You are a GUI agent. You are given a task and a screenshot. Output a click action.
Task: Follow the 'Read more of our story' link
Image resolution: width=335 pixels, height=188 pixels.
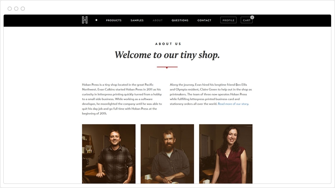(x=233, y=104)
